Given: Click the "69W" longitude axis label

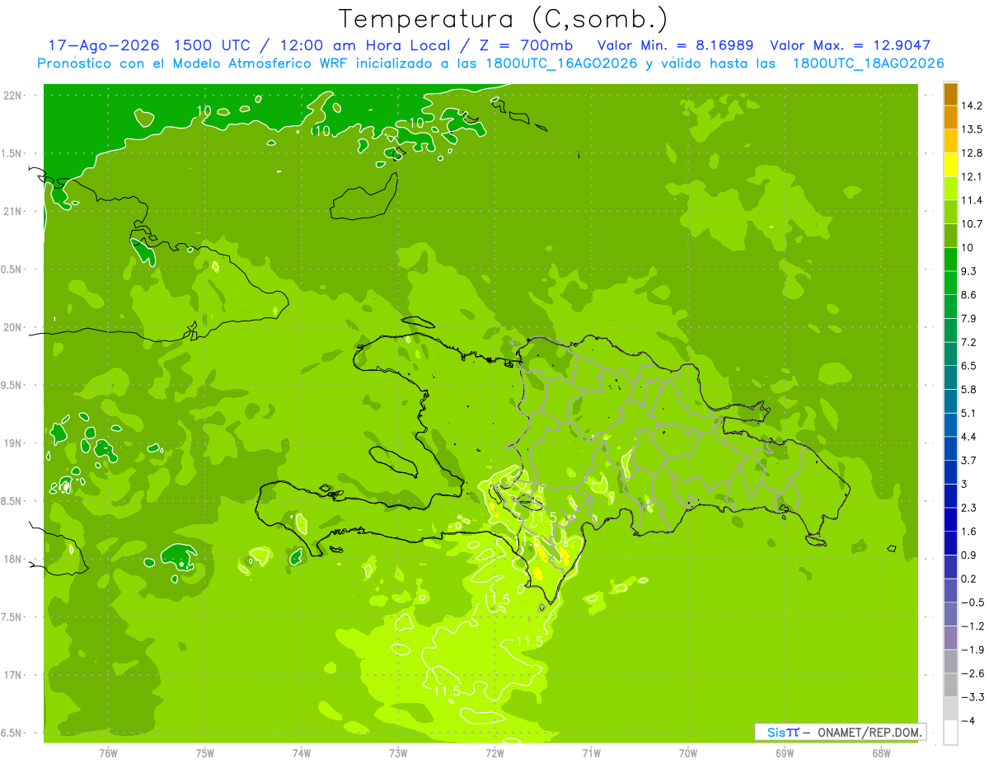Looking at the screenshot, I should tap(785, 753).
